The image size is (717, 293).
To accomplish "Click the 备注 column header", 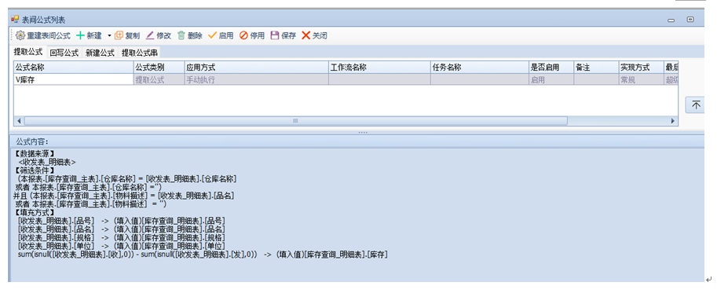I will pos(596,68).
